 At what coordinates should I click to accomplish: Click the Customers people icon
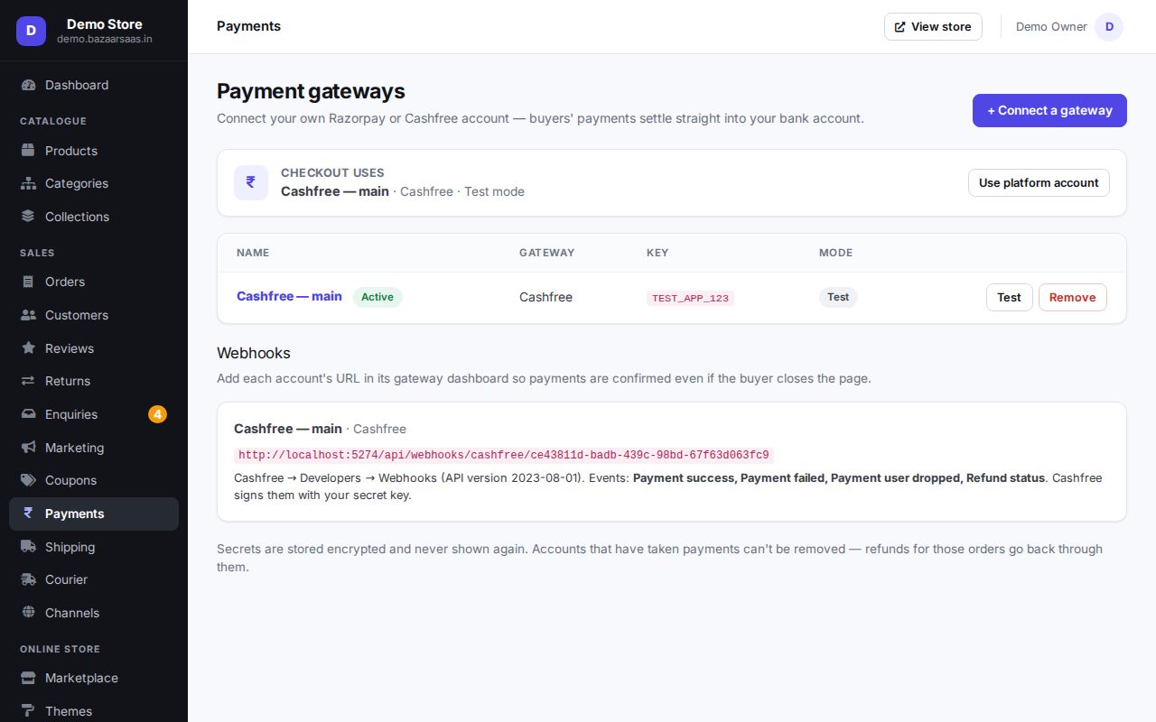coord(28,315)
